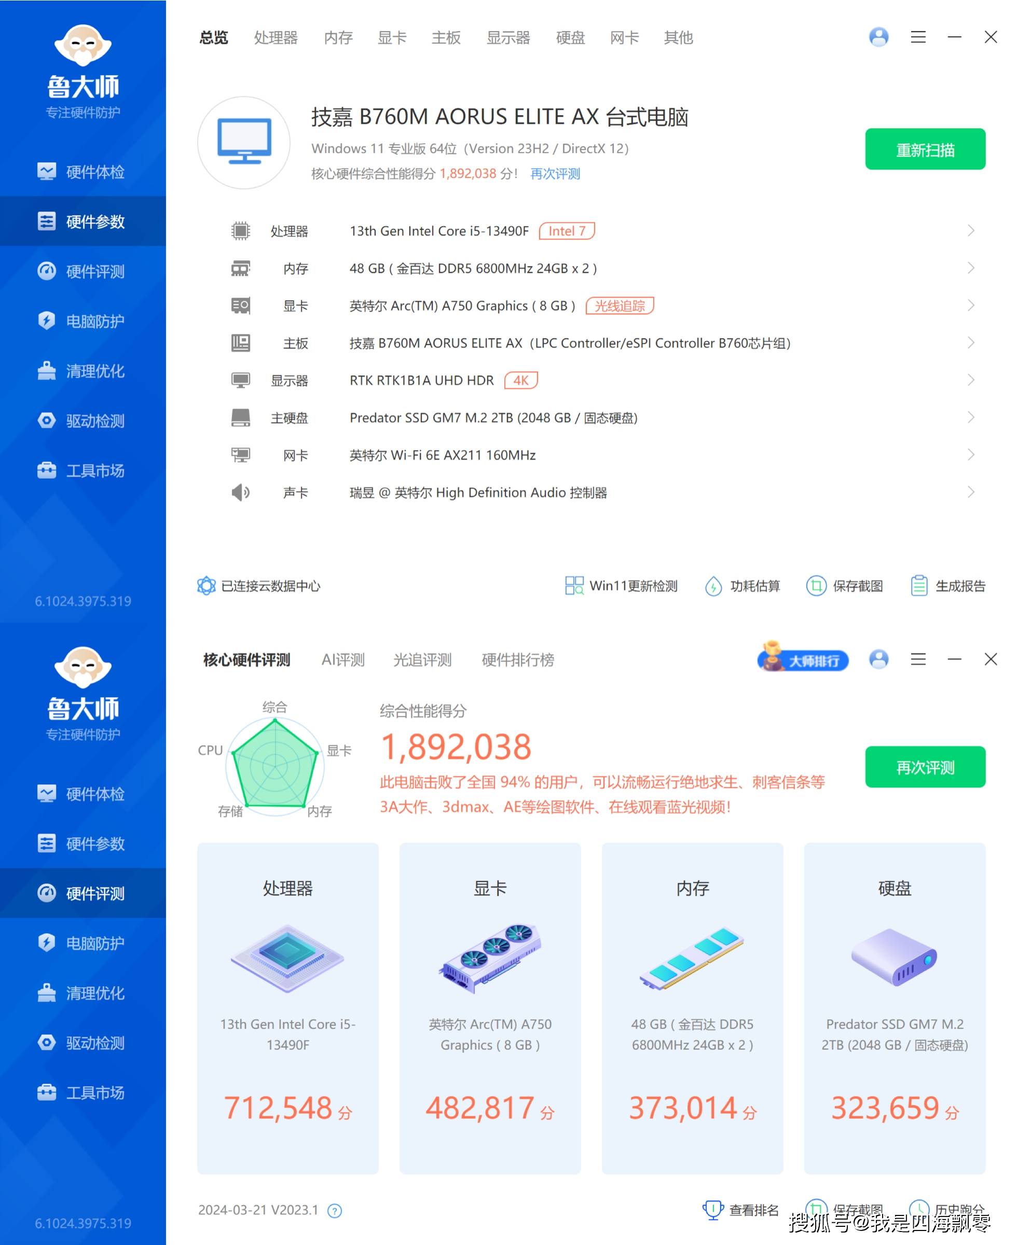This screenshot has width=1017, height=1245.
Task: Click the 再次评测 link beside the score
Action: point(554,174)
